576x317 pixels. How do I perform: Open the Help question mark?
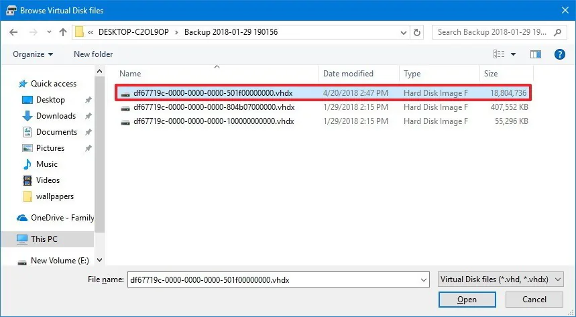(x=559, y=54)
